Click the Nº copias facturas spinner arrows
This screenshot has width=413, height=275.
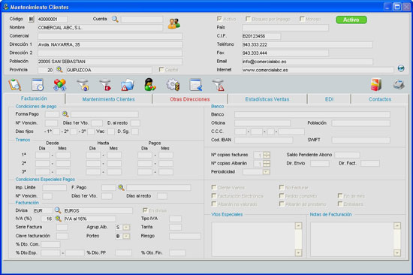click(267, 155)
